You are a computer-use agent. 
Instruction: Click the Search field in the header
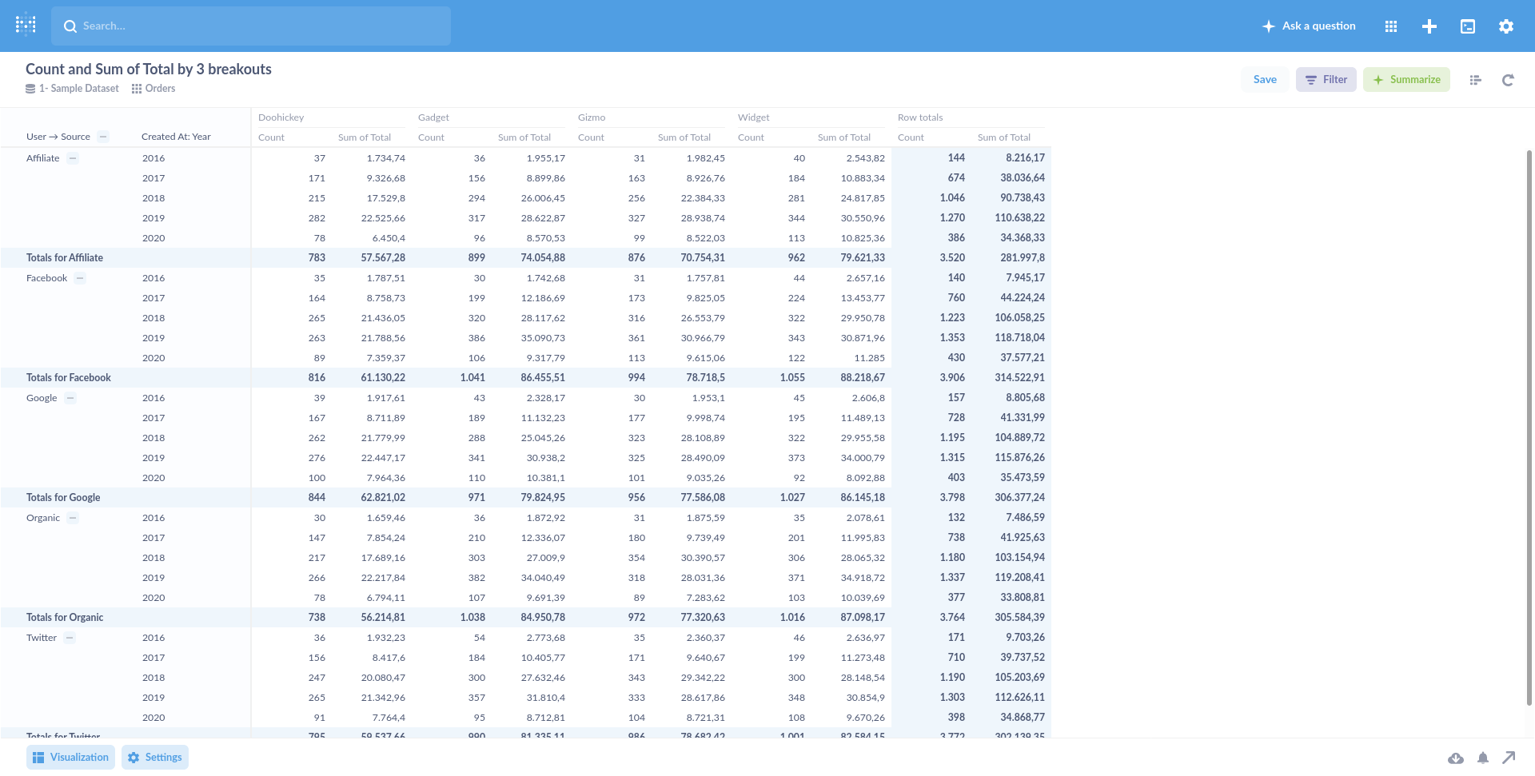[251, 26]
